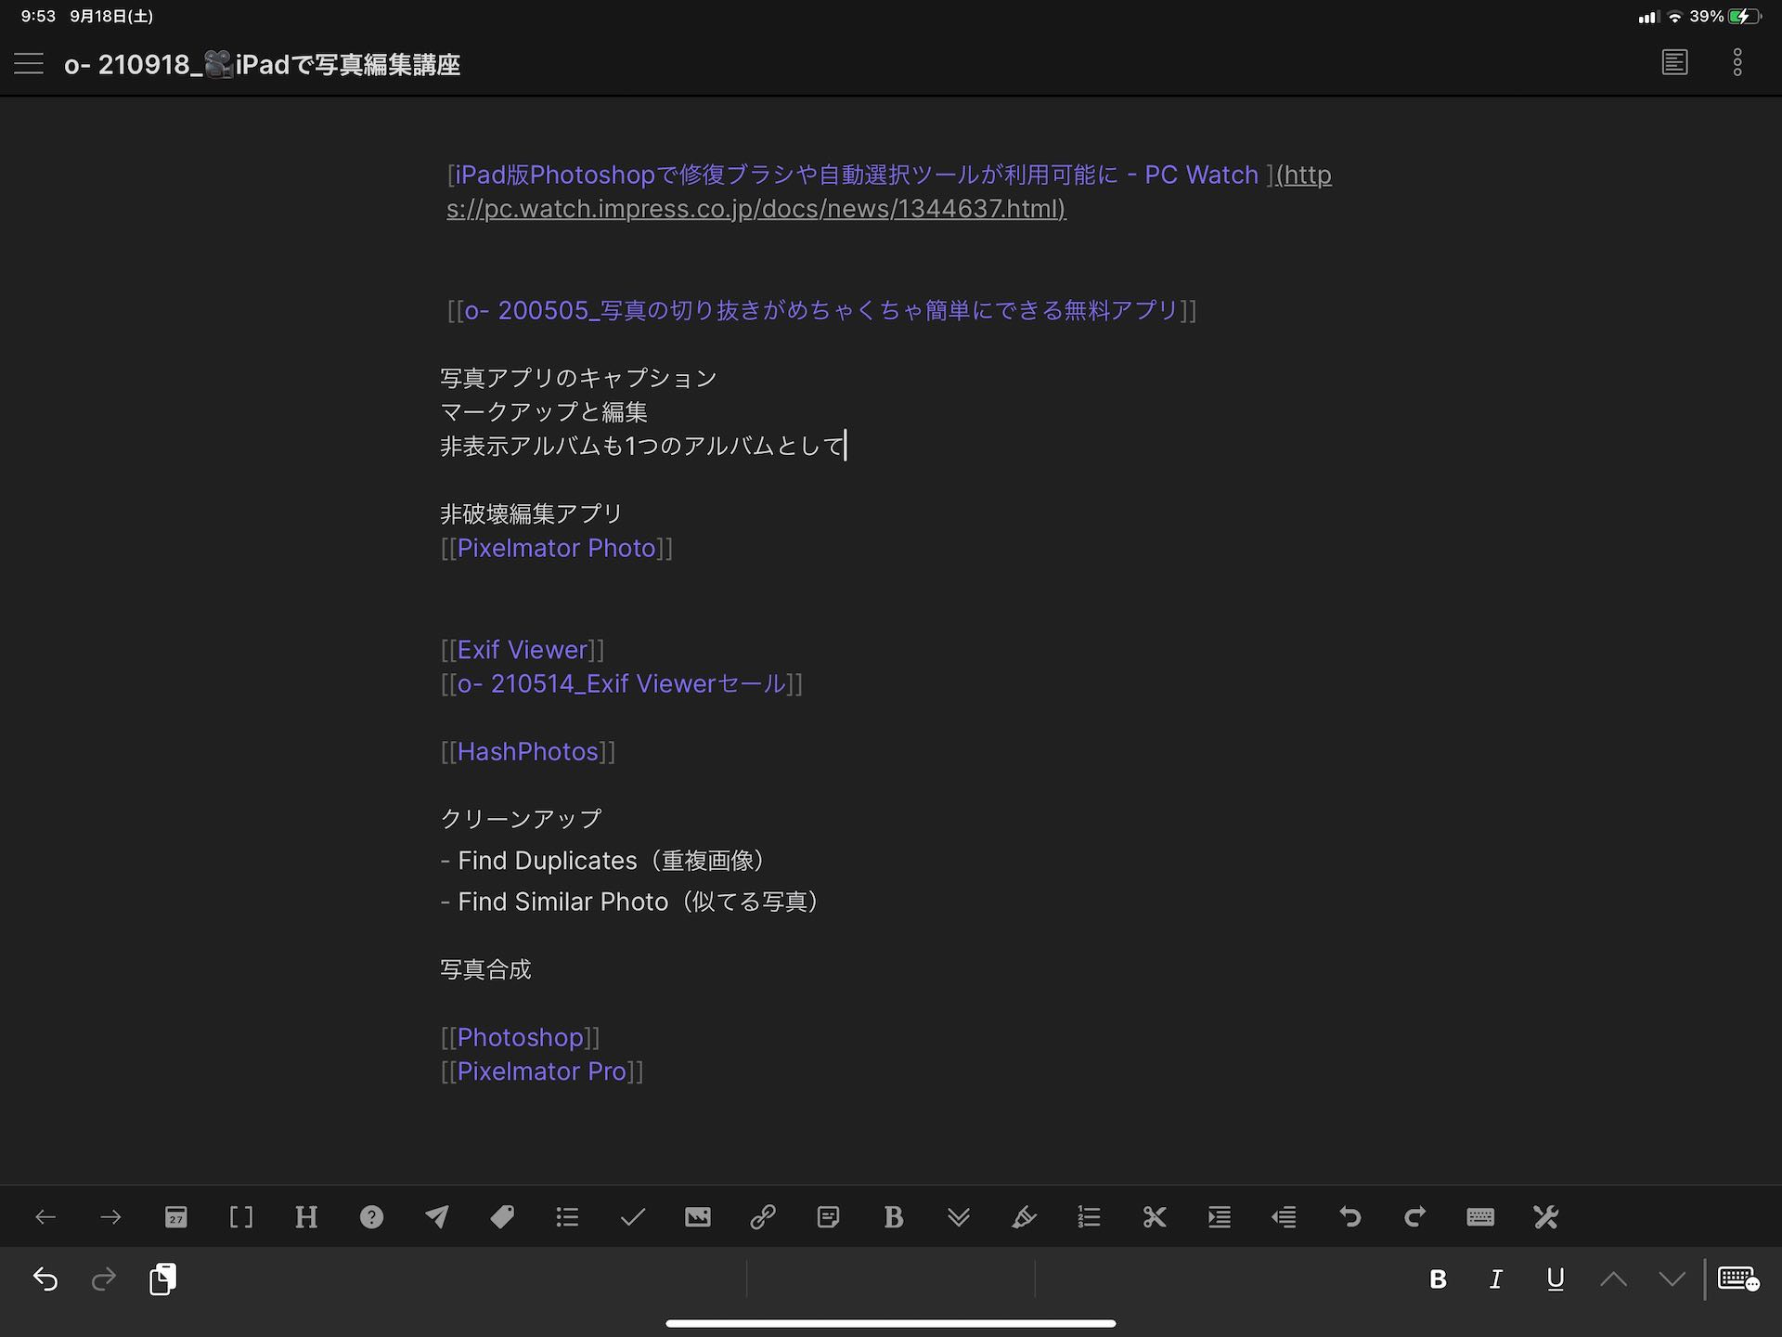The width and height of the screenshot is (1782, 1337).
Task: Tap the question mark toolbar icon
Action: (x=371, y=1217)
